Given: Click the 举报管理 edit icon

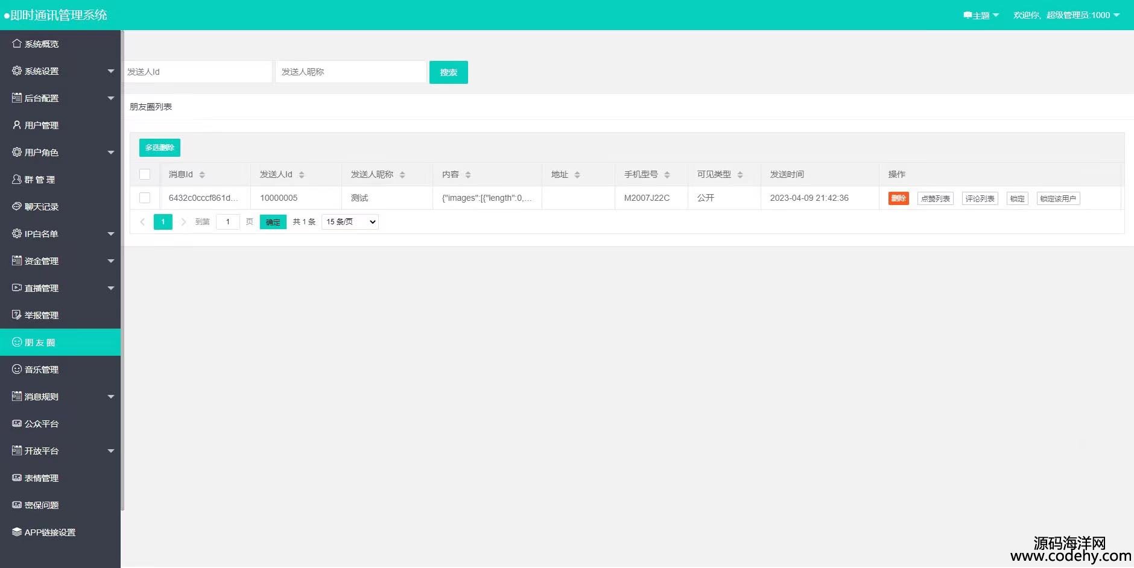Looking at the screenshot, I should point(17,315).
